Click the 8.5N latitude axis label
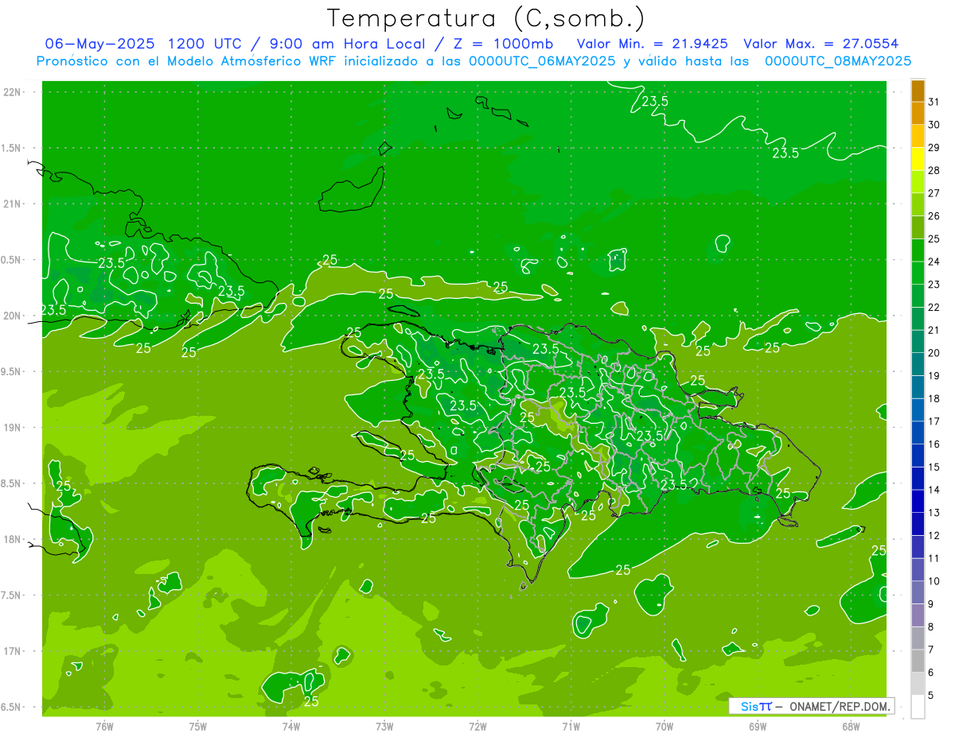955x737 pixels. [13, 483]
